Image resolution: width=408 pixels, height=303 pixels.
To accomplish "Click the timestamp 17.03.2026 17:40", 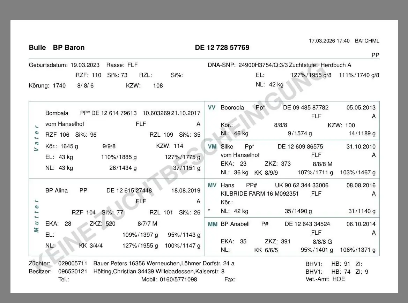I will click(x=329, y=41).
